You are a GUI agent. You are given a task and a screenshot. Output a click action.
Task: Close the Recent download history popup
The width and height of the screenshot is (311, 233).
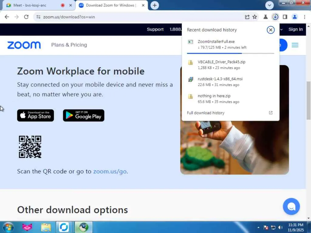click(271, 30)
